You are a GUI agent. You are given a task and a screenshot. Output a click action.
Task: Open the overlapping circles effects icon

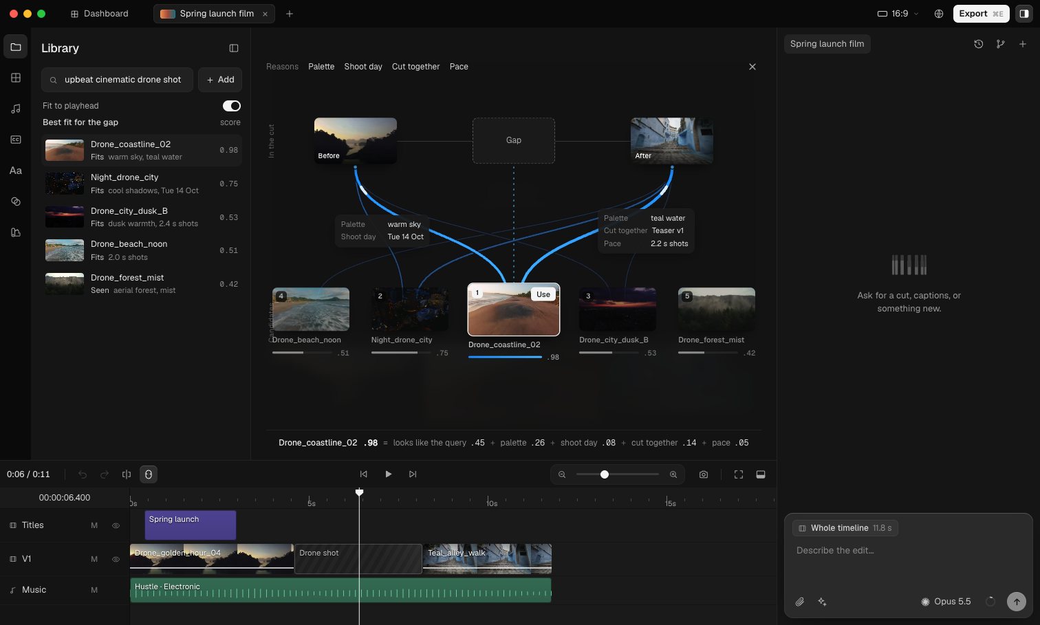(16, 201)
